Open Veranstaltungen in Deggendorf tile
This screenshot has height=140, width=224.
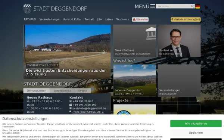179,80
